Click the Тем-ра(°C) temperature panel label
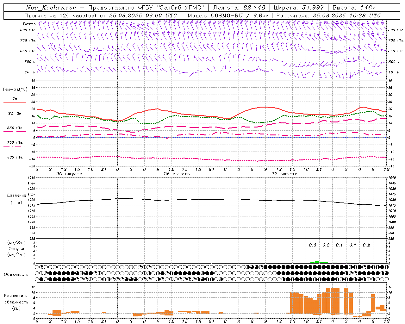 (15, 90)
